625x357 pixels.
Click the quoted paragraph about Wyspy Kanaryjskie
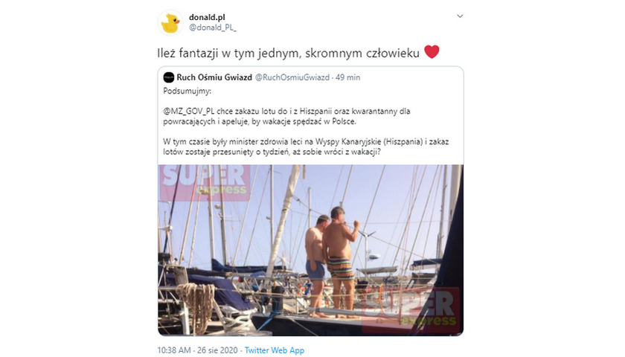[x=306, y=147]
